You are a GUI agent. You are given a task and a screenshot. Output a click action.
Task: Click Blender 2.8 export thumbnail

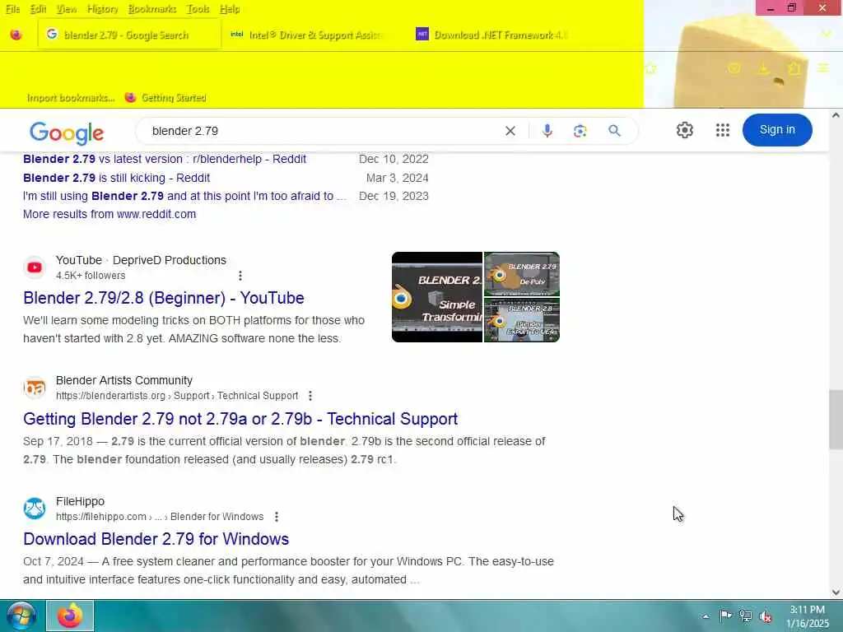coord(521,320)
